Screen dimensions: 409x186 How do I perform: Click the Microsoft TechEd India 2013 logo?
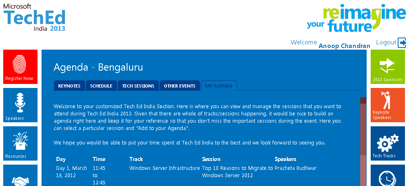click(x=34, y=17)
